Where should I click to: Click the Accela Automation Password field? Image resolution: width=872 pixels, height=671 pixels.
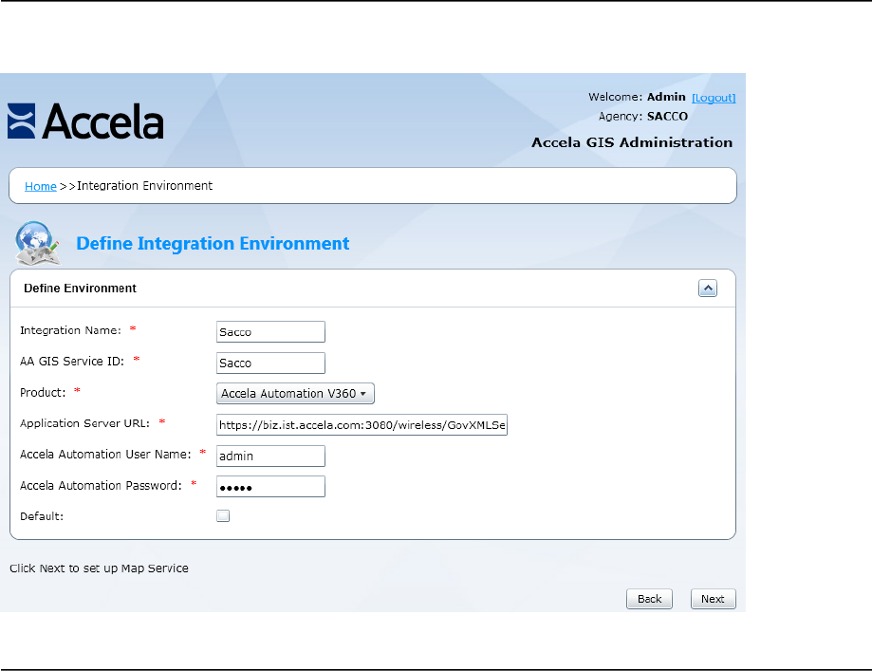point(270,486)
